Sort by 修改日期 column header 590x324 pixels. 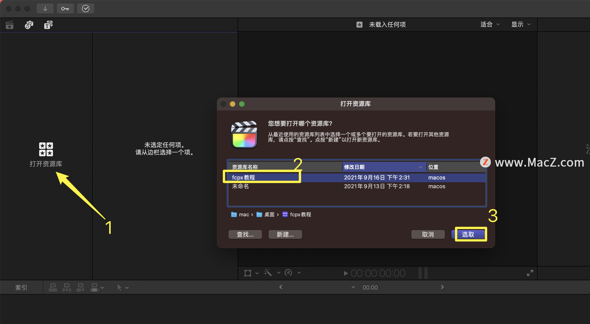pos(384,167)
